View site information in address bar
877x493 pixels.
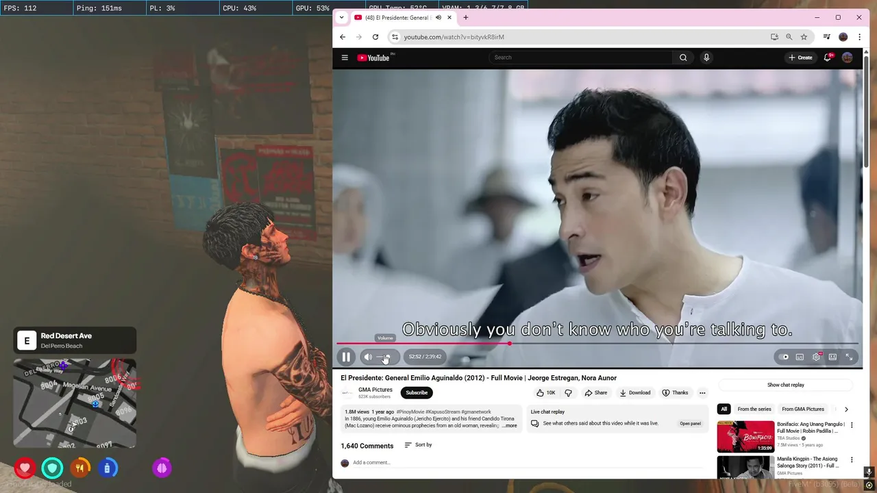pyautogui.click(x=394, y=37)
